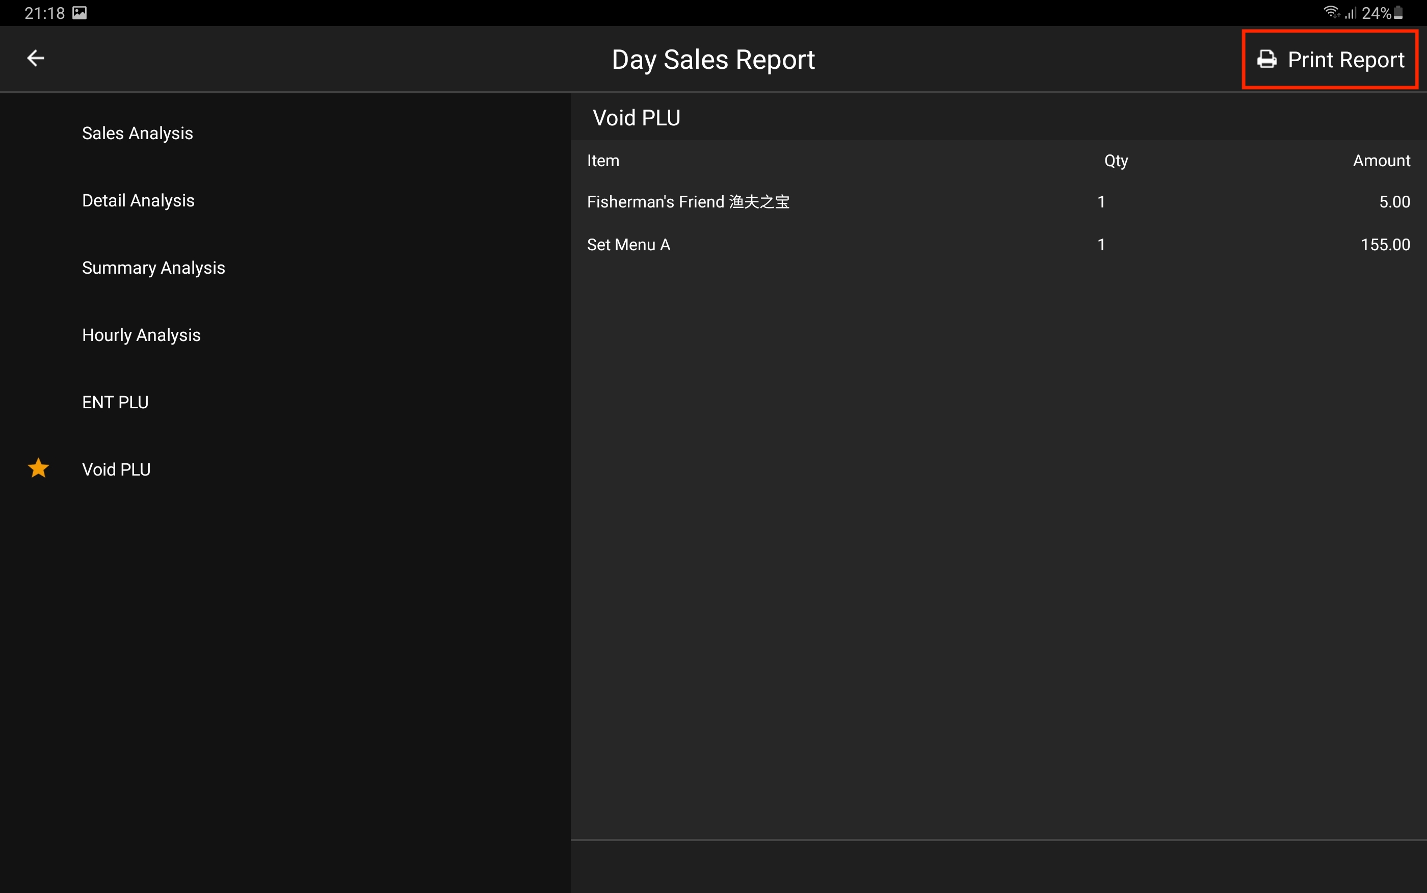Image resolution: width=1427 pixels, height=893 pixels.
Task: Select Void PLU in the sidebar
Action: [x=116, y=469]
